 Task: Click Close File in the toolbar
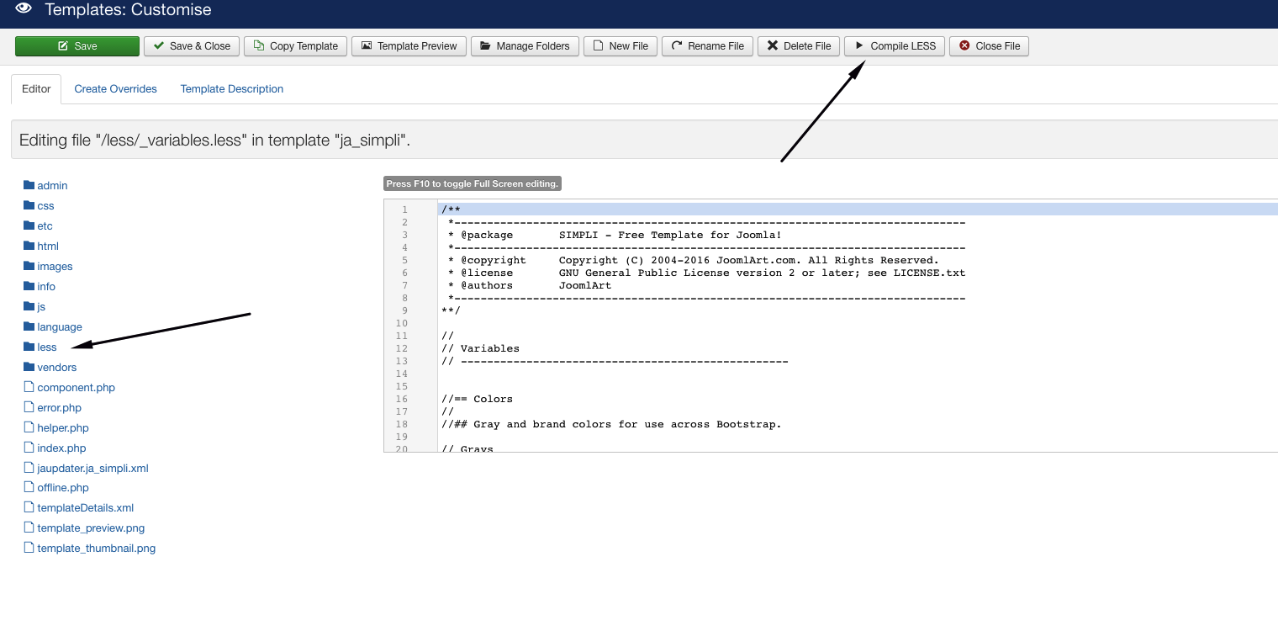pyautogui.click(x=989, y=46)
